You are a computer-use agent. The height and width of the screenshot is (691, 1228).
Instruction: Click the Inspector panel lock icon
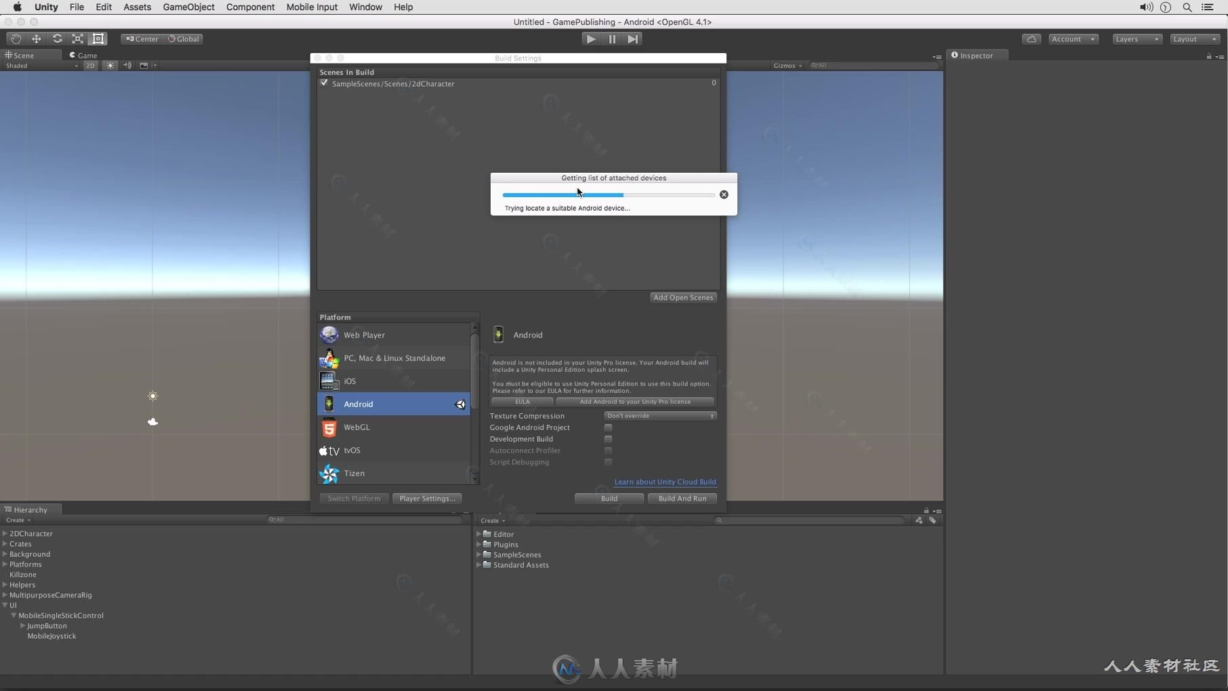(x=1208, y=56)
